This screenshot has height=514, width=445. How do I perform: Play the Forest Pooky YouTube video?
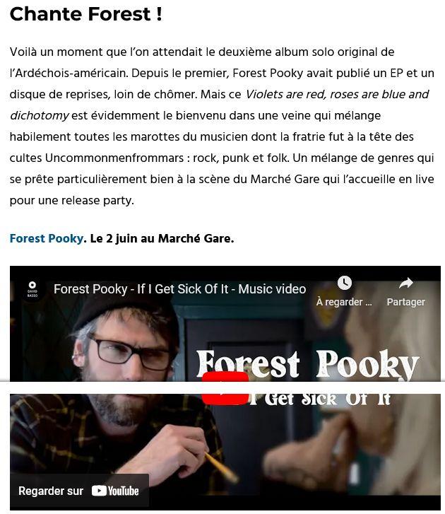(x=225, y=388)
